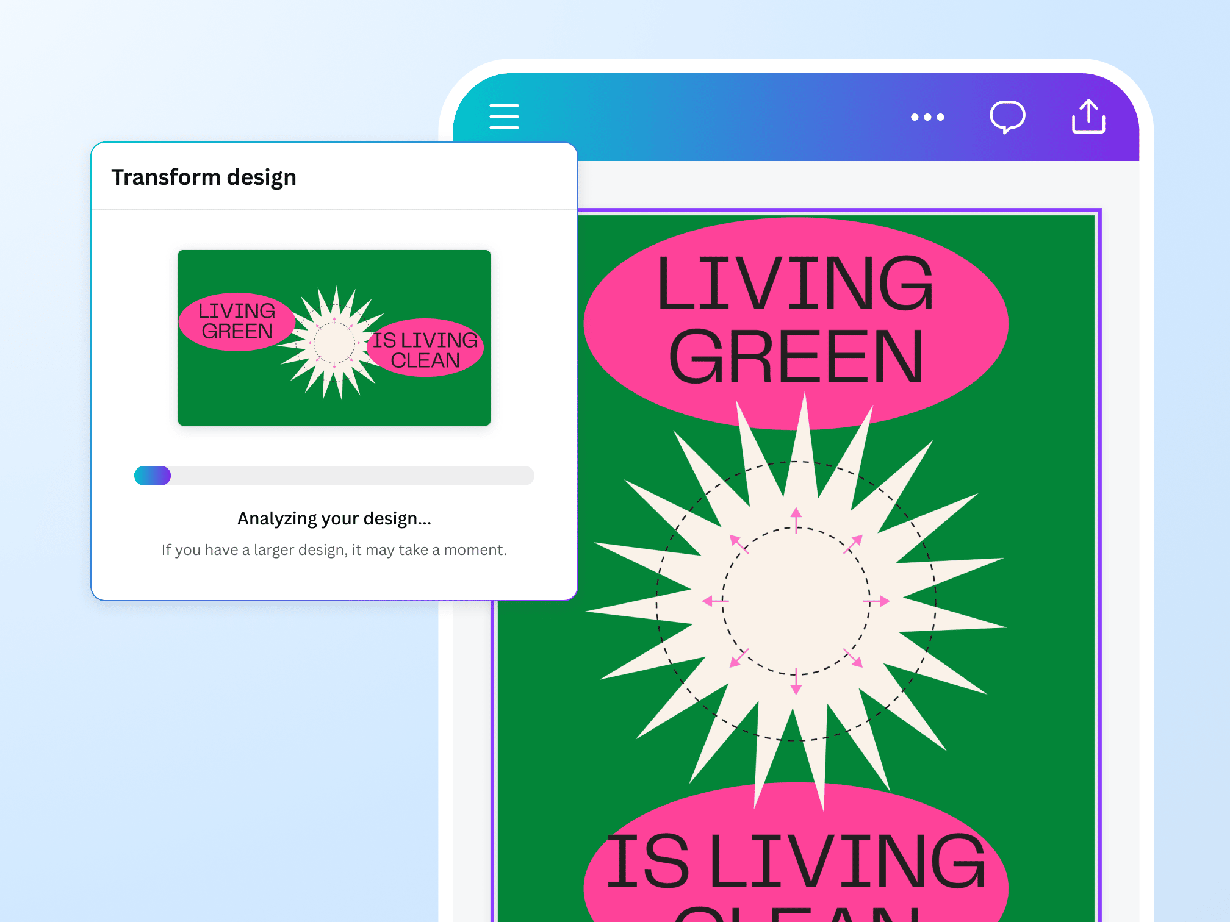This screenshot has width=1230, height=922.
Task: Select the IS LIVING text at canvas bottom
Action: click(795, 862)
